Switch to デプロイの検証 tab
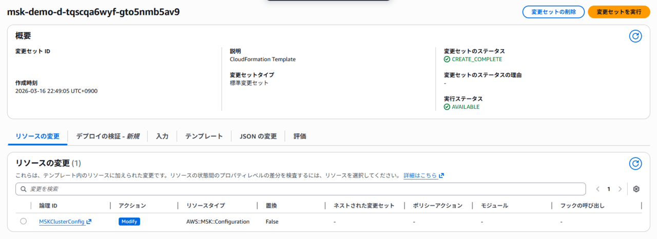657x239 pixels. pyautogui.click(x=107, y=136)
